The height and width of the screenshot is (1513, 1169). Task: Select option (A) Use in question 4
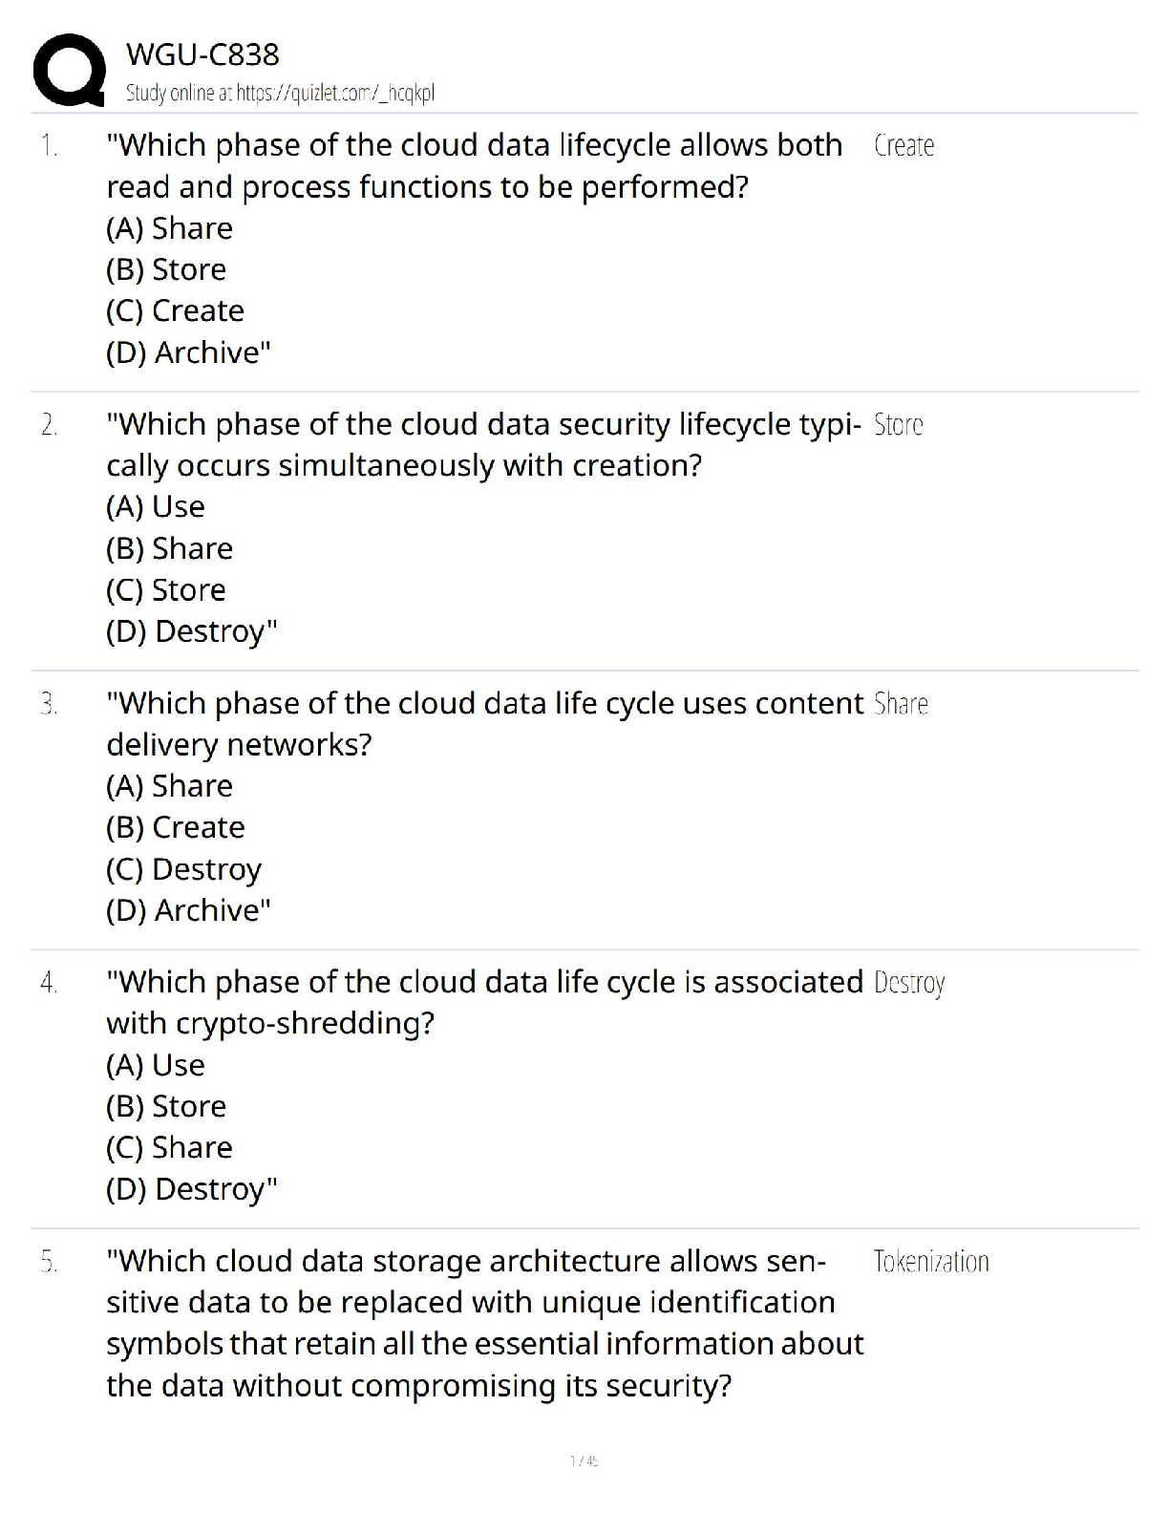(156, 1064)
